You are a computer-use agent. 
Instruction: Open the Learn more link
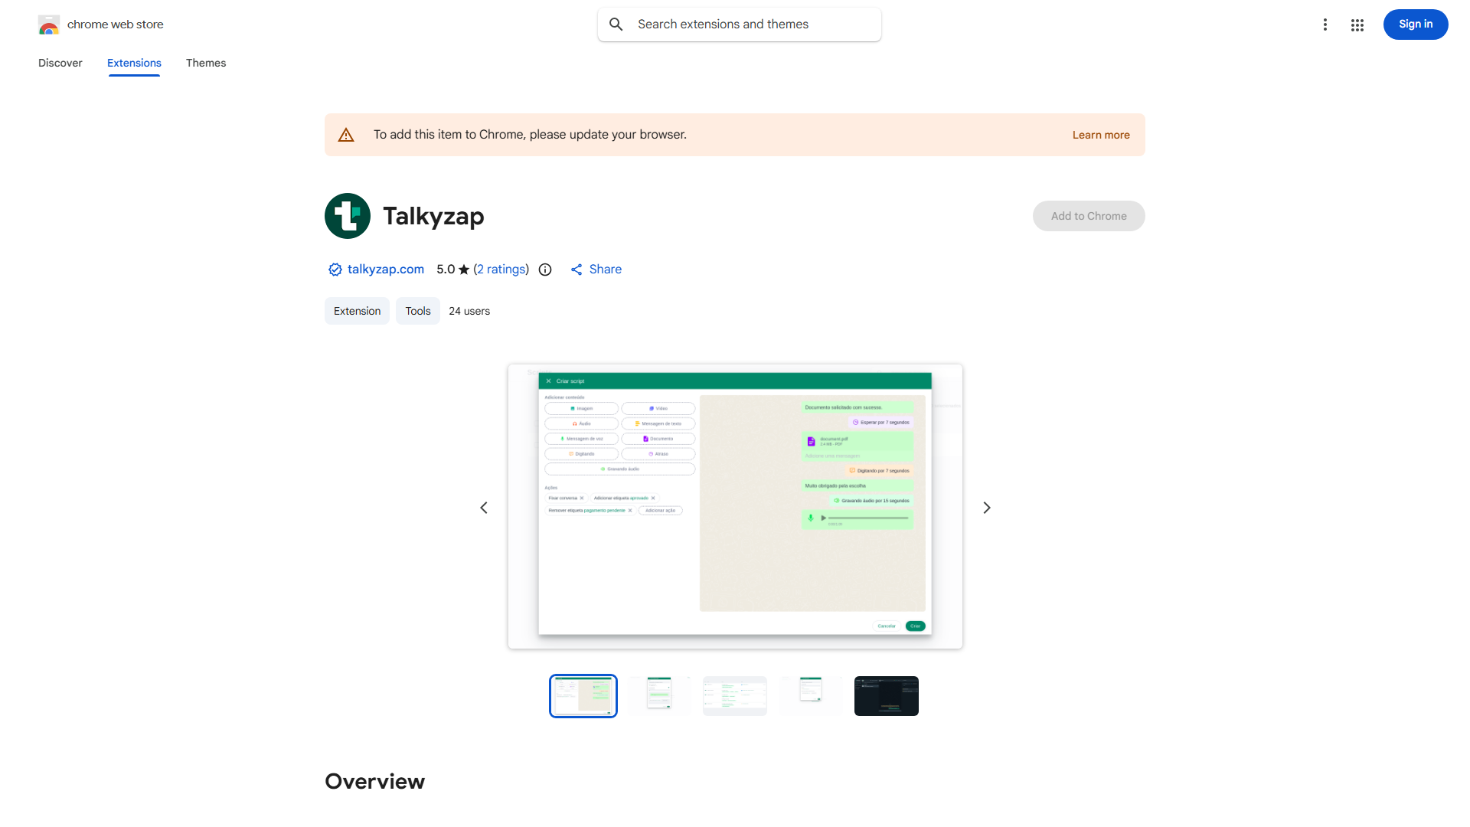[x=1101, y=134]
